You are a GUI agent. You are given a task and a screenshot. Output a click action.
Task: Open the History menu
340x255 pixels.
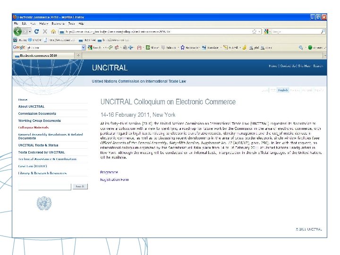tap(43, 24)
